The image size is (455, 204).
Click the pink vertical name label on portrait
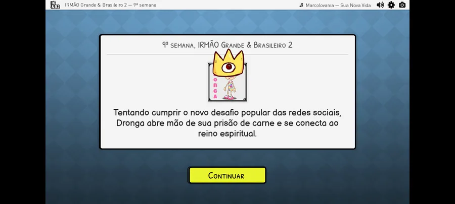215,88
